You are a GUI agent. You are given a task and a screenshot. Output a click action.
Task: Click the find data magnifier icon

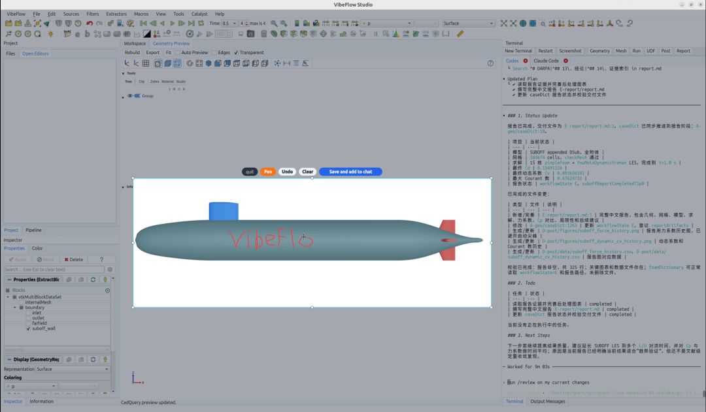tap(274, 24)
